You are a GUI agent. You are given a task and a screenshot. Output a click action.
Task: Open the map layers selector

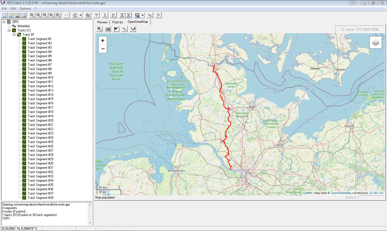pyautogui.click(x=375, y=43)
